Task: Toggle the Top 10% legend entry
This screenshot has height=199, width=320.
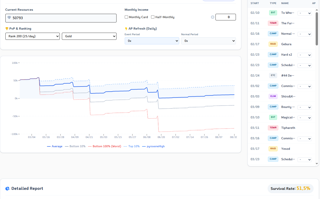Action: pos(132,146)
